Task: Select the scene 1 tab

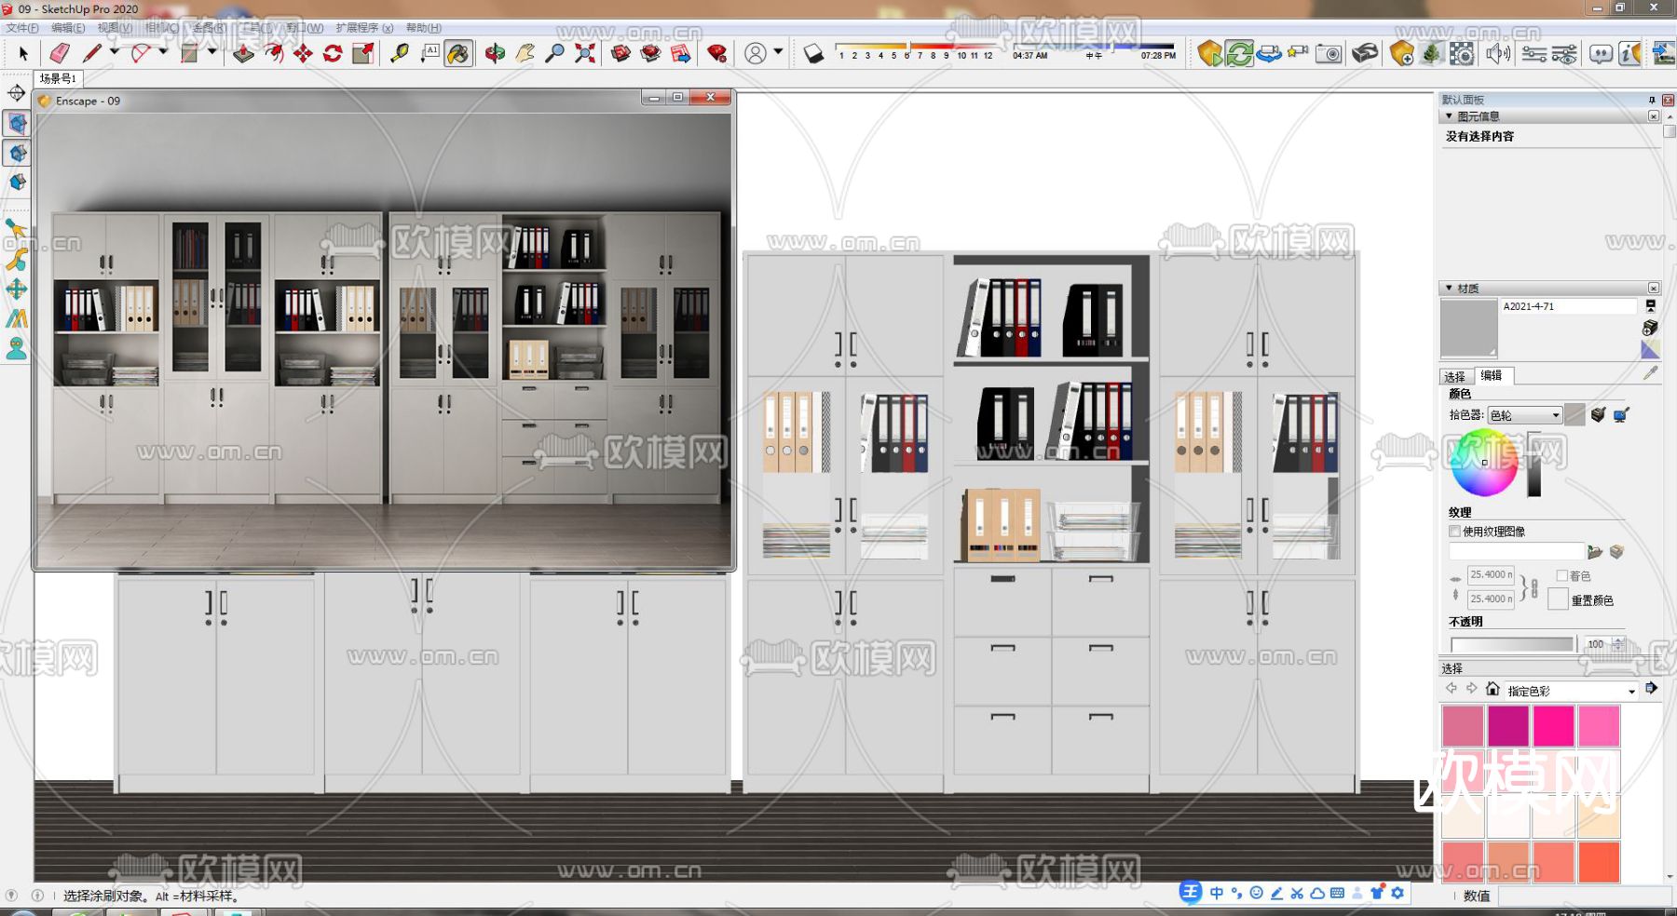Action: click(58, 78)
